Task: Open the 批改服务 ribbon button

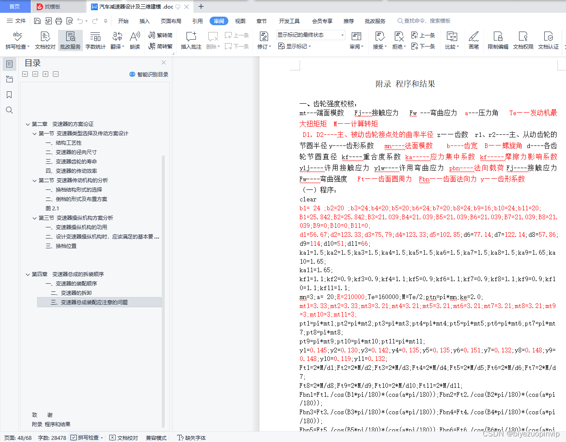Action: (70, 41)
